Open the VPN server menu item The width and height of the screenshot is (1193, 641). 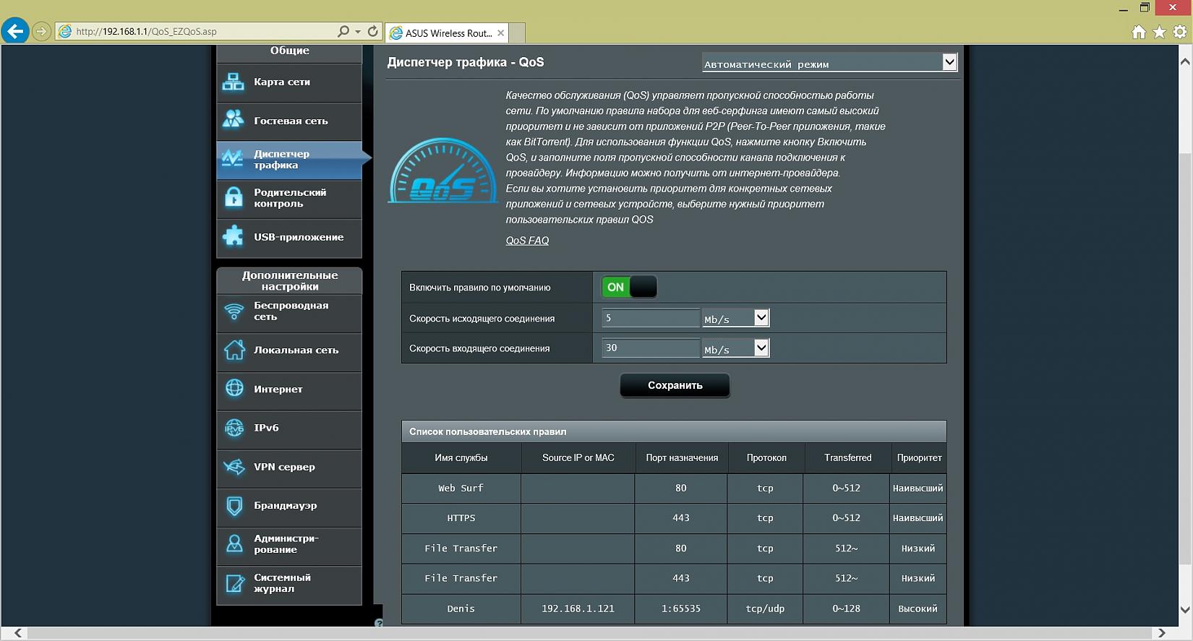(x=284, y=467)
